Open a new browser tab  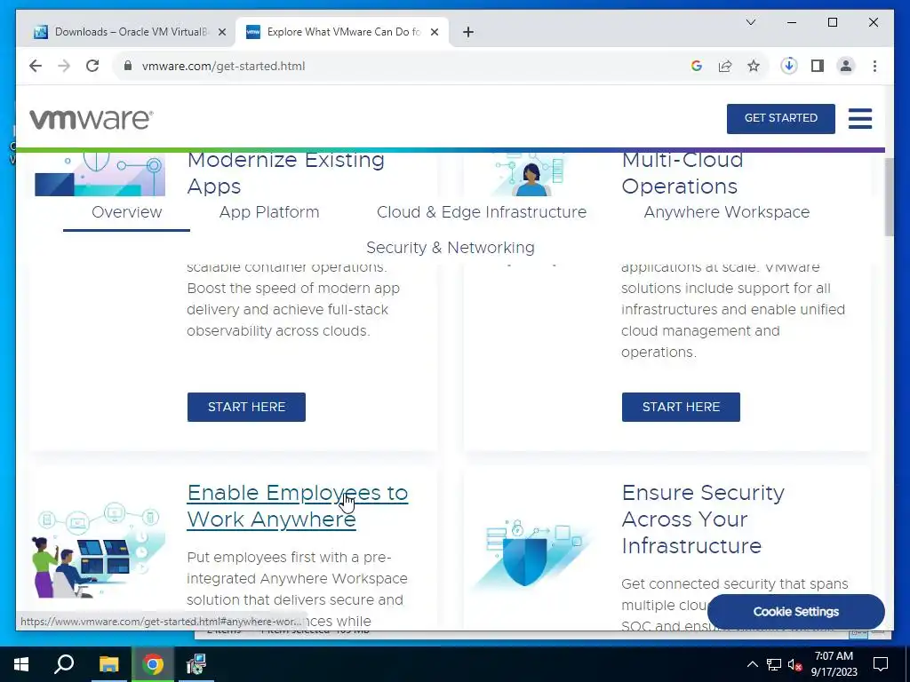[x=468, y=32]
